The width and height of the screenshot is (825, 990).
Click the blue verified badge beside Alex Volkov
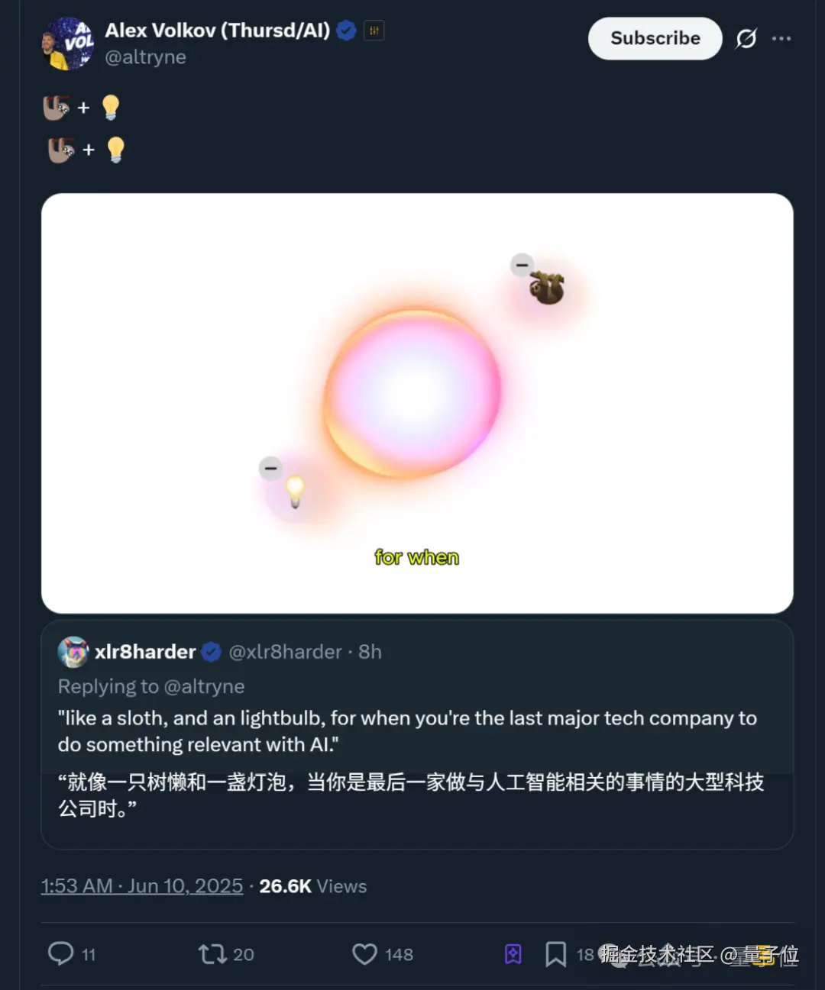(346, 31)
